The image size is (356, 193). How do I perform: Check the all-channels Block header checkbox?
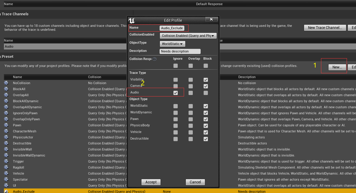(x=206, y=66)
